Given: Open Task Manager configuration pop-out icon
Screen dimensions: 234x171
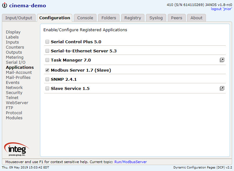Looking at the screenshot, I should [x=222, y=60].
